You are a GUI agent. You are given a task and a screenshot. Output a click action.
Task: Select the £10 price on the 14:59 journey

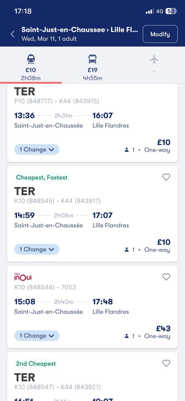[x=164, y=242]
